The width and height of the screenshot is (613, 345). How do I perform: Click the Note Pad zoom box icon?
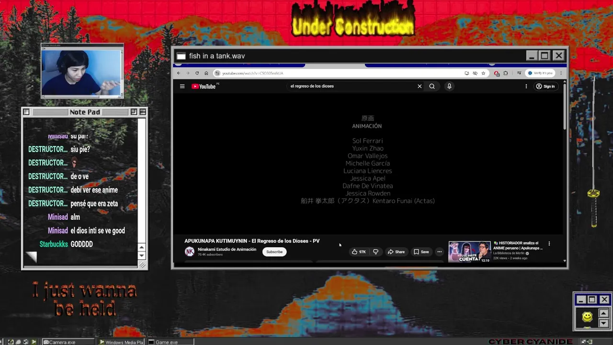pyautogui.click(x=134, y=112)
